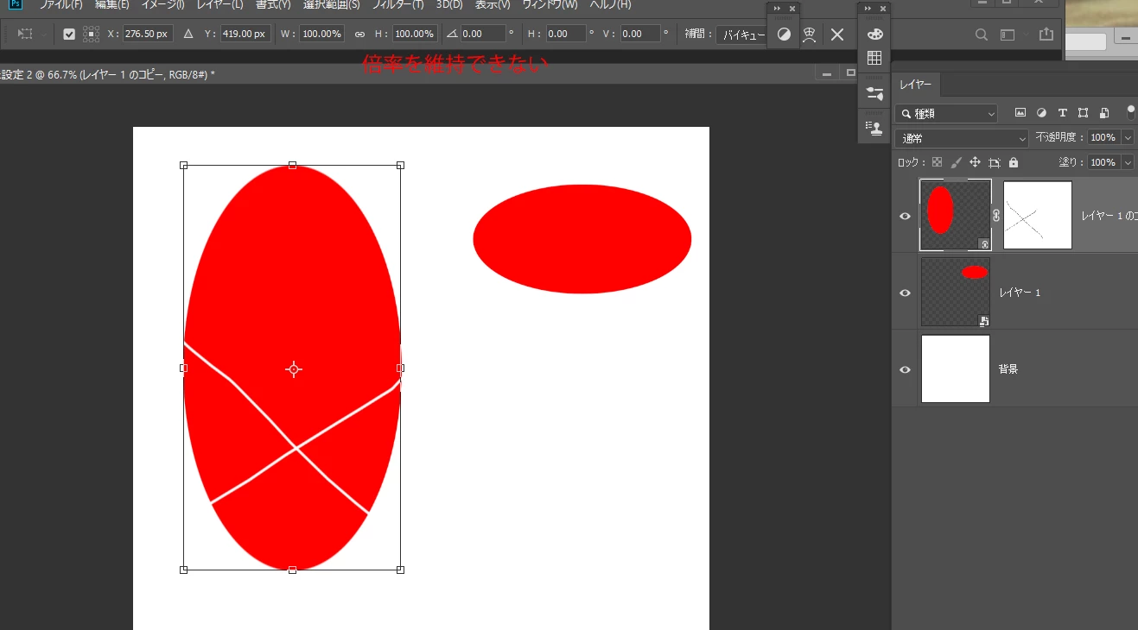The image size is (1138, 630).
Task: Select the reference point locator grid
Action: tap(91, 35)
